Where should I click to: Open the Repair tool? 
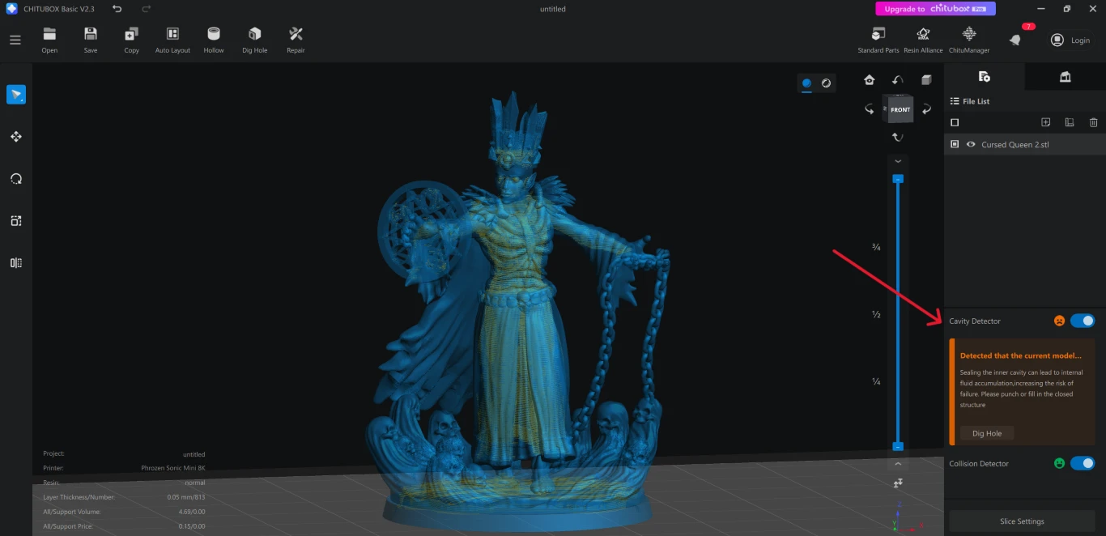296,40
